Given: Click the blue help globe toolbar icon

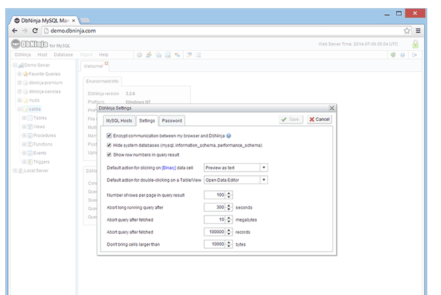Looking at the screenshot, I should pos(403,55).
